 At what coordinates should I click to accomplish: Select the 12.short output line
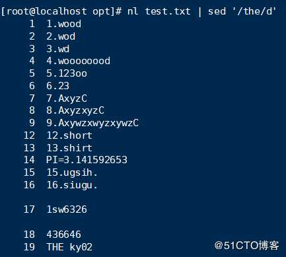(69, 135)
